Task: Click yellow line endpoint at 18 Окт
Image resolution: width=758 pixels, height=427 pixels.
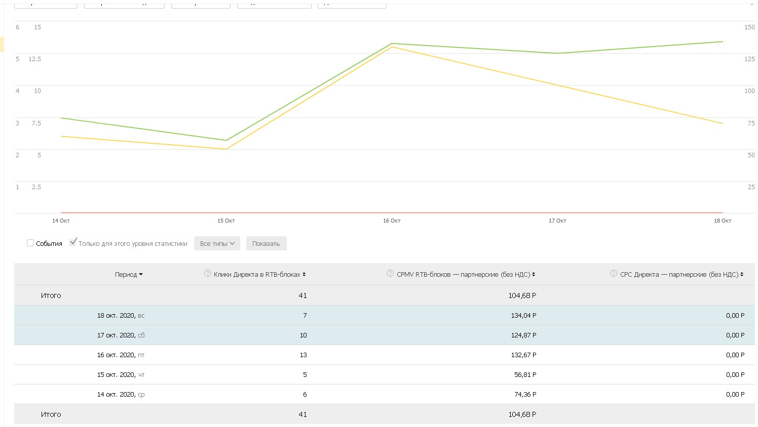Action: coord(723,123)
